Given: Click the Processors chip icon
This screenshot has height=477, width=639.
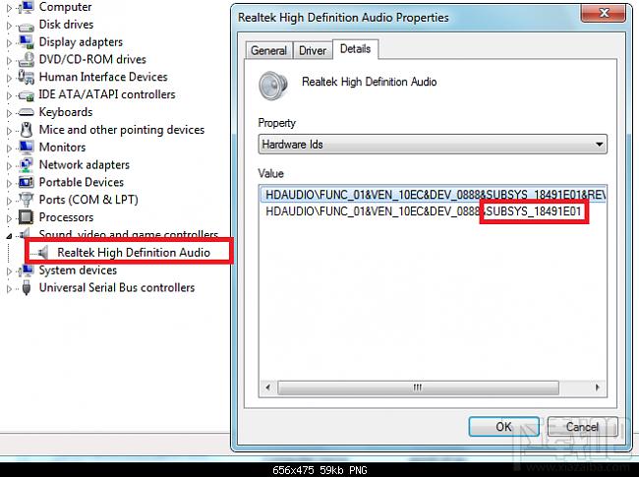Looking at the screenshot, I should click(x=27, y=217).
